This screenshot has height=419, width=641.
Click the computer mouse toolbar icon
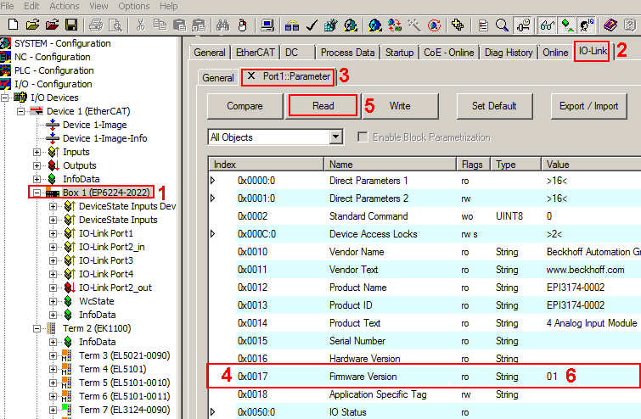243,25
